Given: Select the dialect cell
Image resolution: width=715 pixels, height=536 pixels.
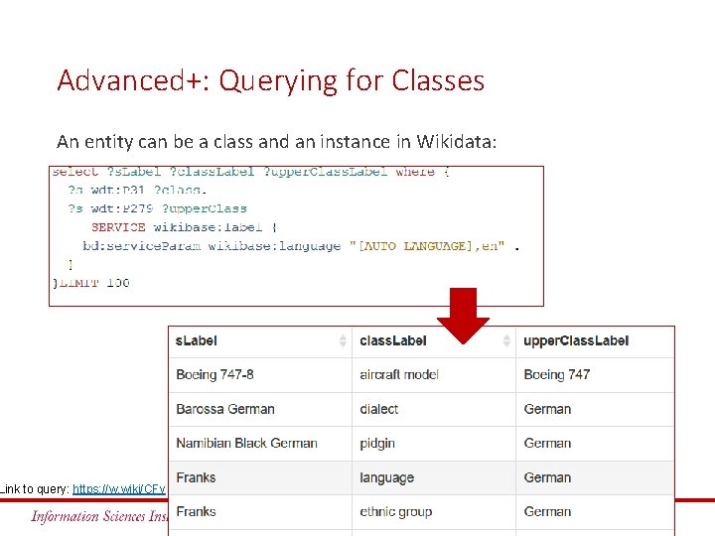Looking at the screenshot, I should click(x=434, y=409).
